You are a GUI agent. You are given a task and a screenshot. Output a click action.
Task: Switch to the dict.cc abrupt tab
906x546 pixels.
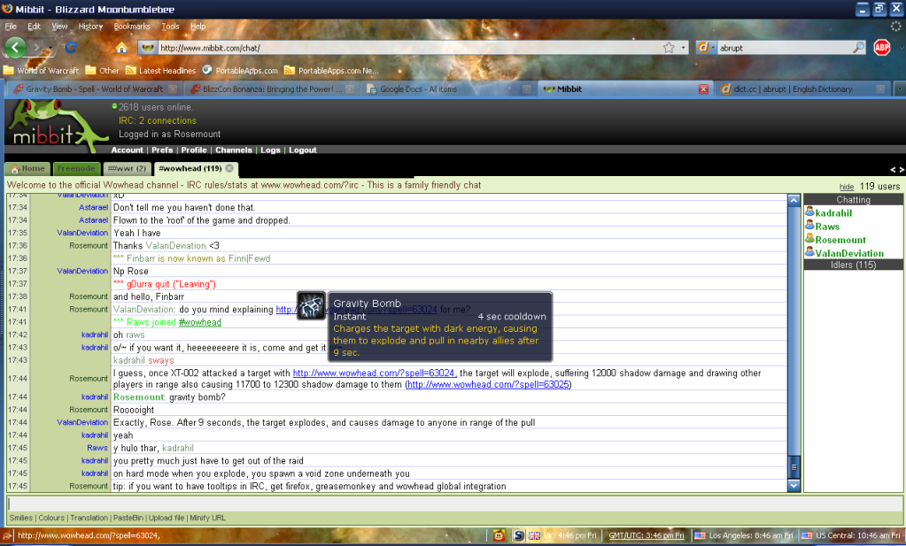(802, 88)
